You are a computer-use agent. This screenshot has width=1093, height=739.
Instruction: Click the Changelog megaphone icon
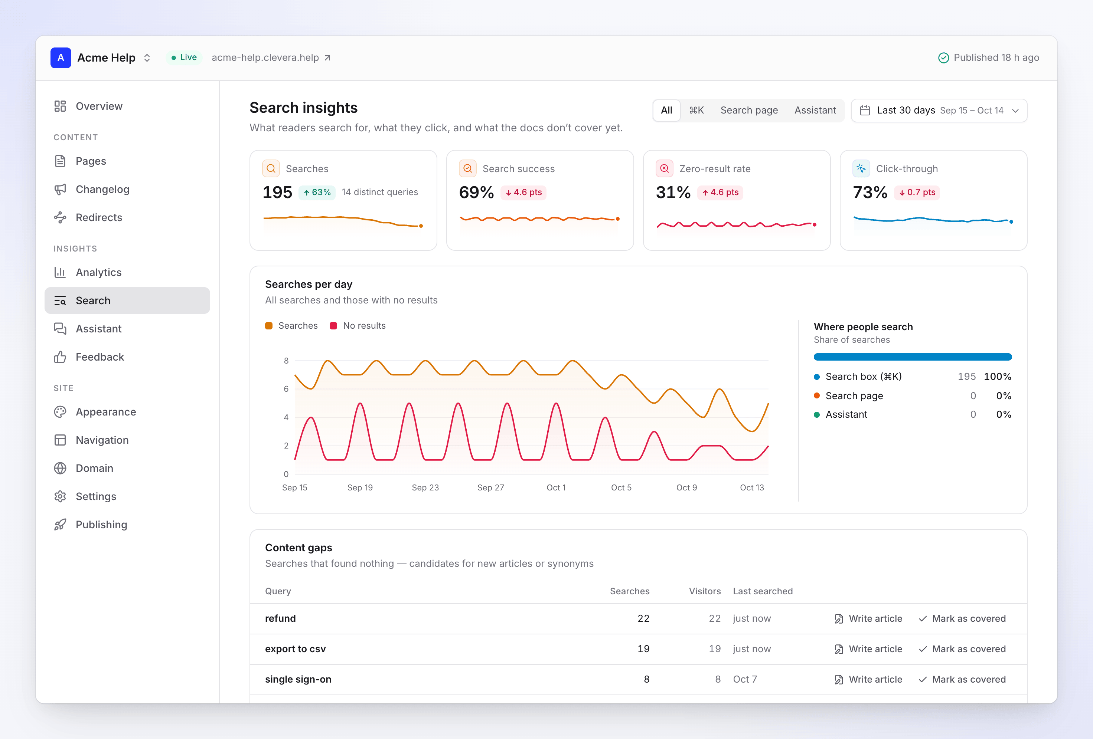60,190
